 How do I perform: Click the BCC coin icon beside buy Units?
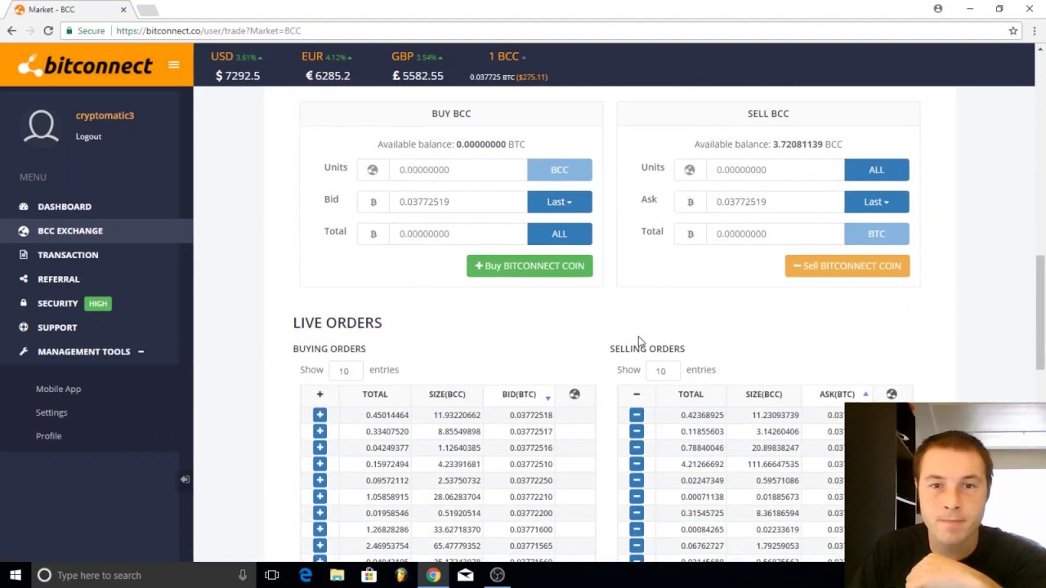tap(373, 170)
